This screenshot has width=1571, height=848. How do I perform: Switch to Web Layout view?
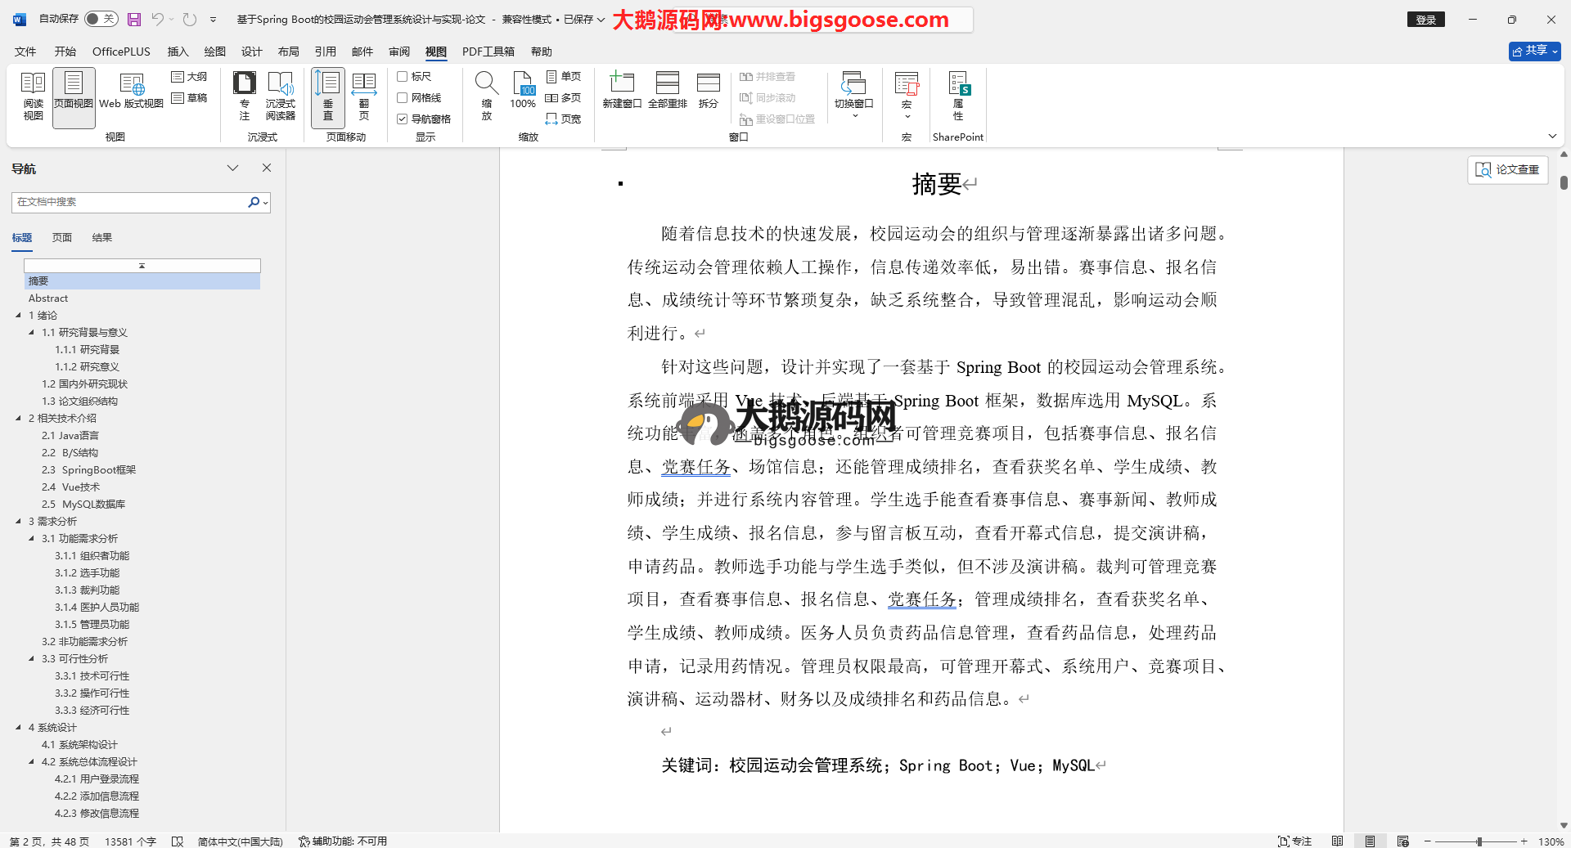point(131,92)
